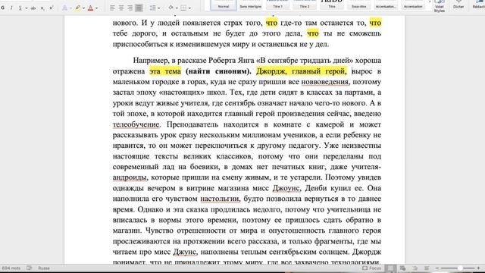Select Titre 2 style
Screen dimensions: 485x273
tap(305, 5)
